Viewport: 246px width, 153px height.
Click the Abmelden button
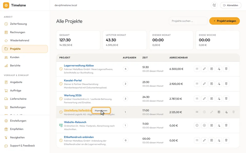click(230, 5)
